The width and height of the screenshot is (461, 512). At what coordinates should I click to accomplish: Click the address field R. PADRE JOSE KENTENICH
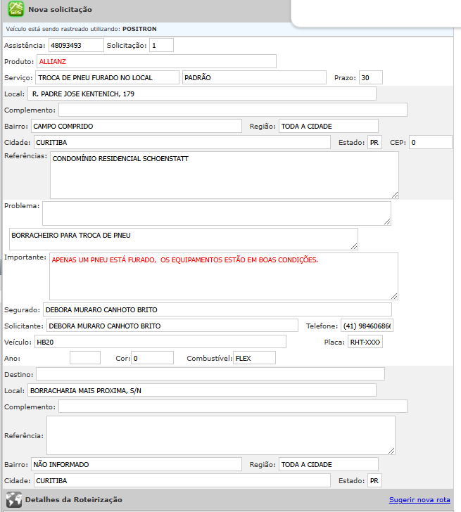point(202,94)
